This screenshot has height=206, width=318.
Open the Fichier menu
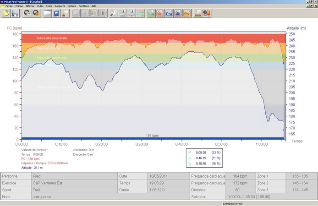tap(9, 6)
